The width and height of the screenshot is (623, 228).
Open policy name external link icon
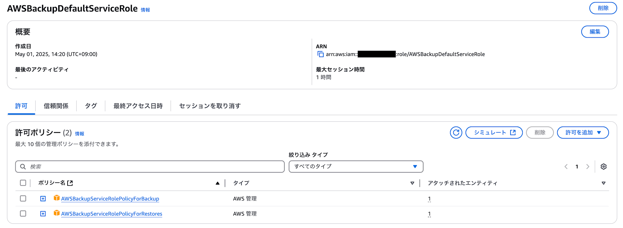70,183
